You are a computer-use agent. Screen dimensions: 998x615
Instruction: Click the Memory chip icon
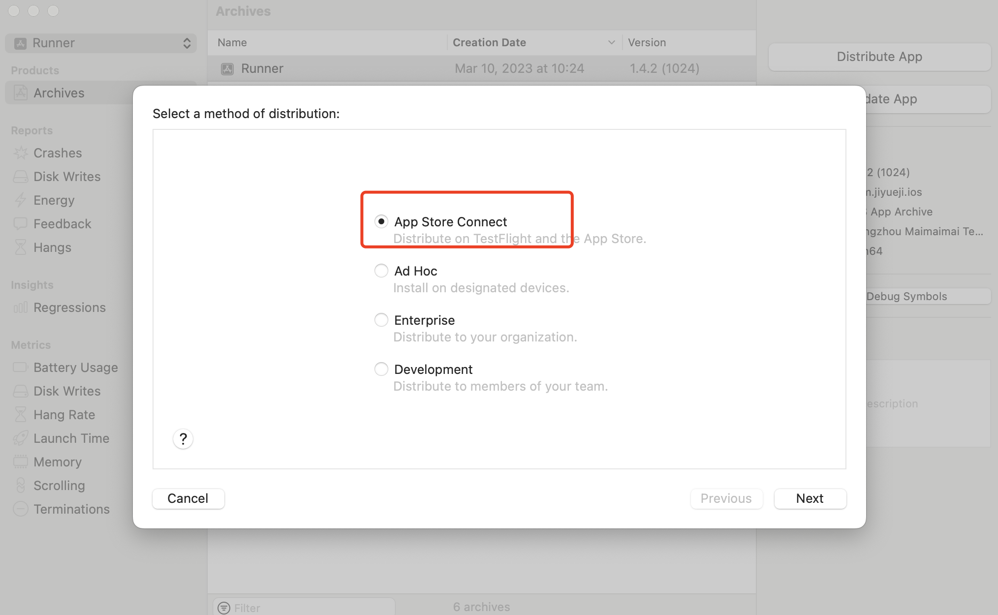pyautogui.click(x=21, y=462)
